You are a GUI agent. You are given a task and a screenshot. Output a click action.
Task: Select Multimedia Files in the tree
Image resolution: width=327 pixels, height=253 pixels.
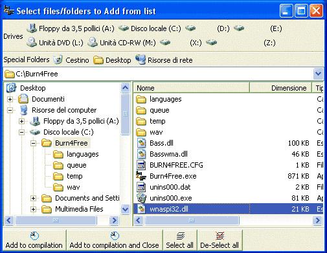79,209
